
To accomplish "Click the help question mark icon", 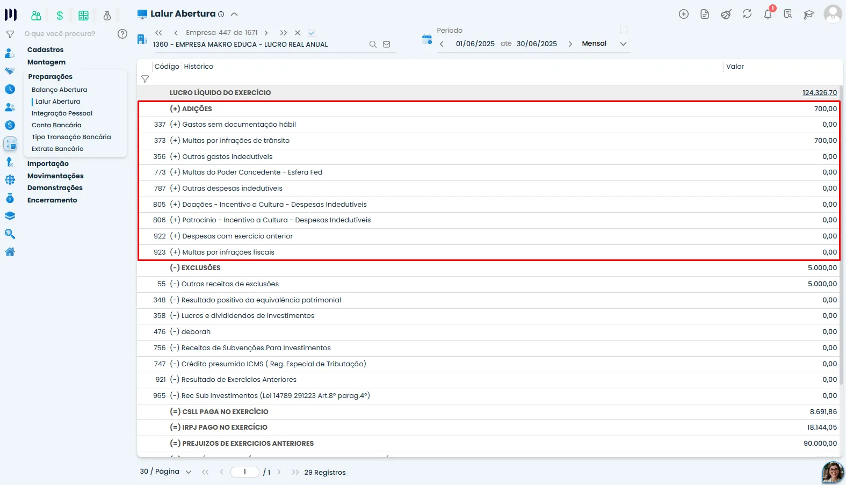I will 122,34.
